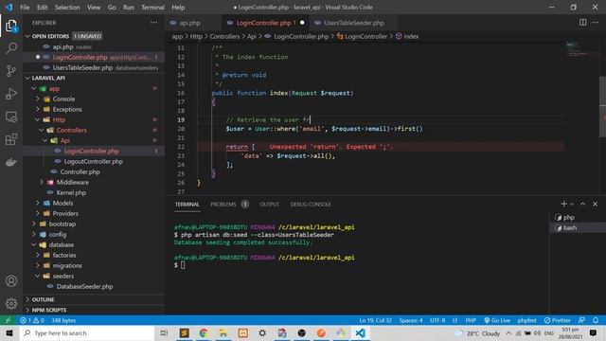
Task: Click the split editor right icon
Action: pyautogui.click(x=583, y=23)
